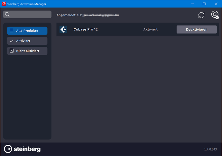Click the Cubase Pro 12 product icon
This screenshot has width=222, height=156.
tap(63, 30)
